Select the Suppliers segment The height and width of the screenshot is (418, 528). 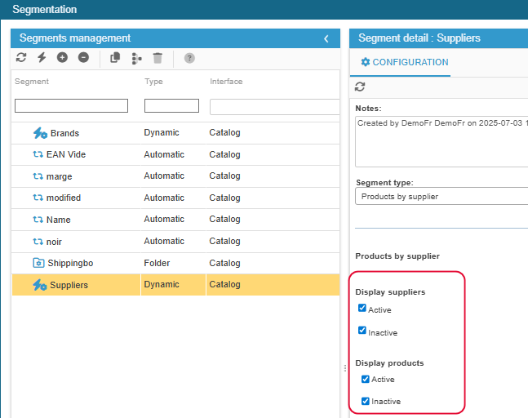point(69,285)
